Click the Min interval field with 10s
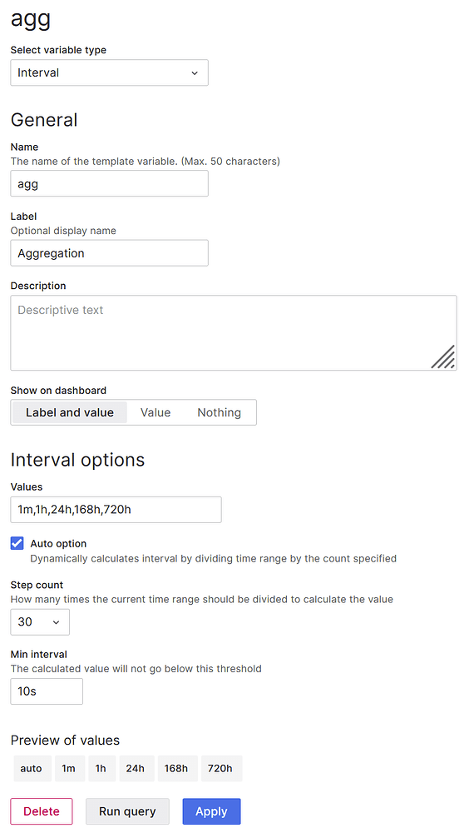 [x=47, y=691]
